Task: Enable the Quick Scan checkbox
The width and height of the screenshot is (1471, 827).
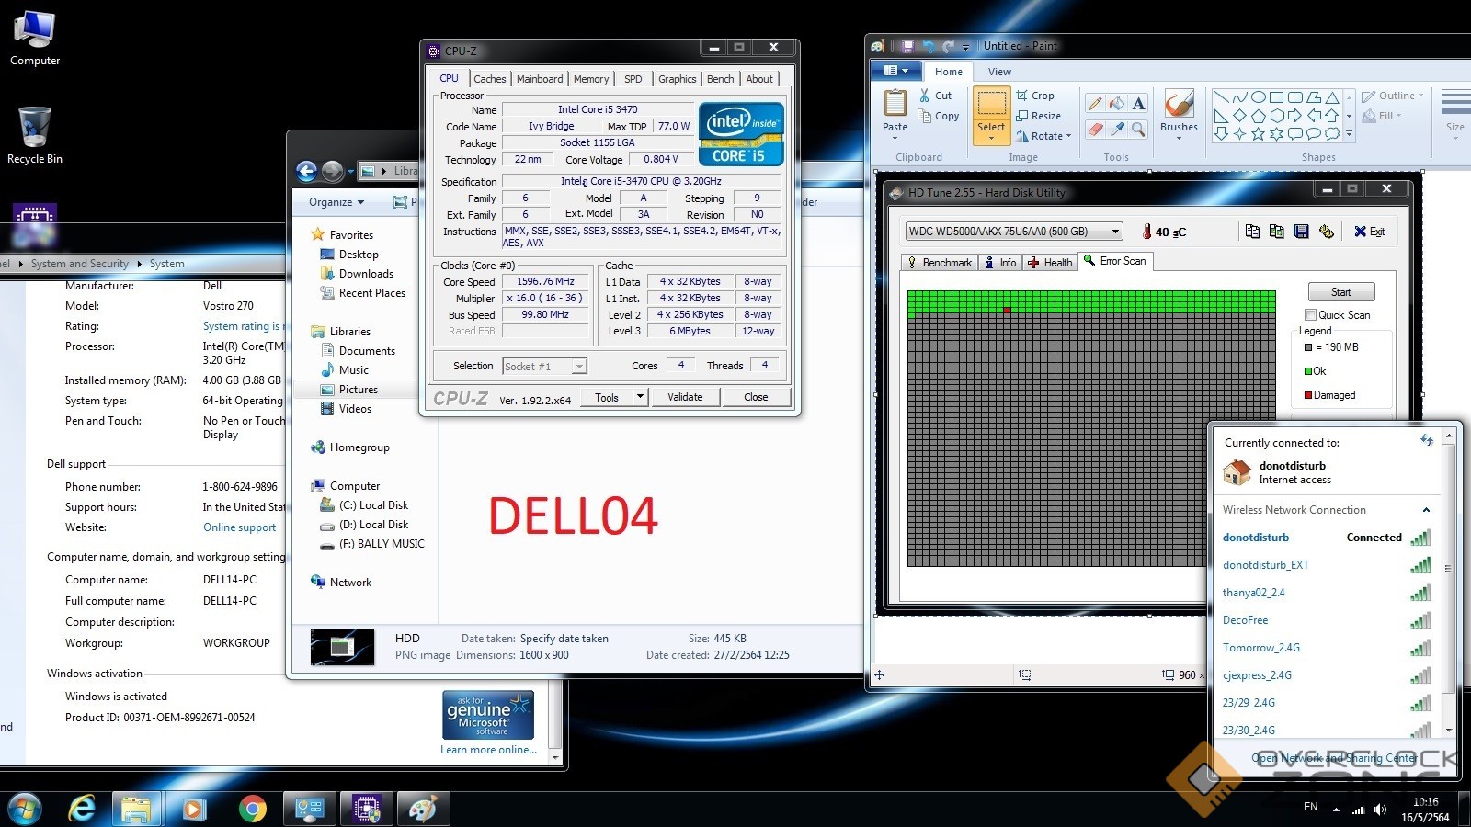Action: tap(1311, 315)
